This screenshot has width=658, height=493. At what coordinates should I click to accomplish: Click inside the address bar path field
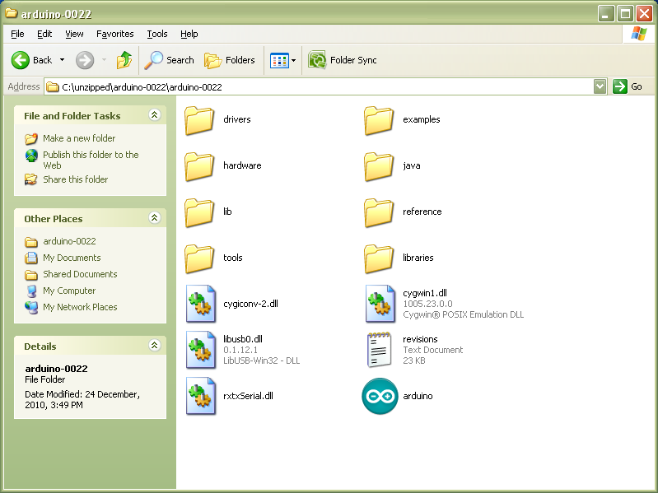[329, 86]
